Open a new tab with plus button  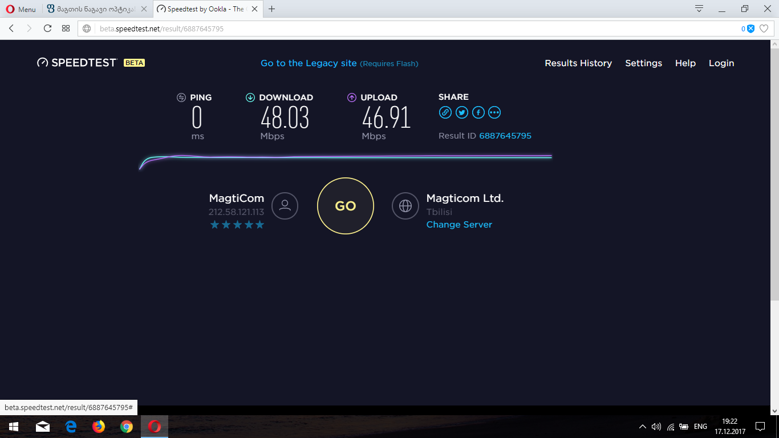(x=272, y=9)
